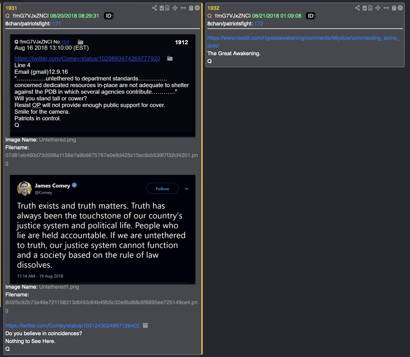Open 8chan/patriotsfight post number 171

coord(57,24)
